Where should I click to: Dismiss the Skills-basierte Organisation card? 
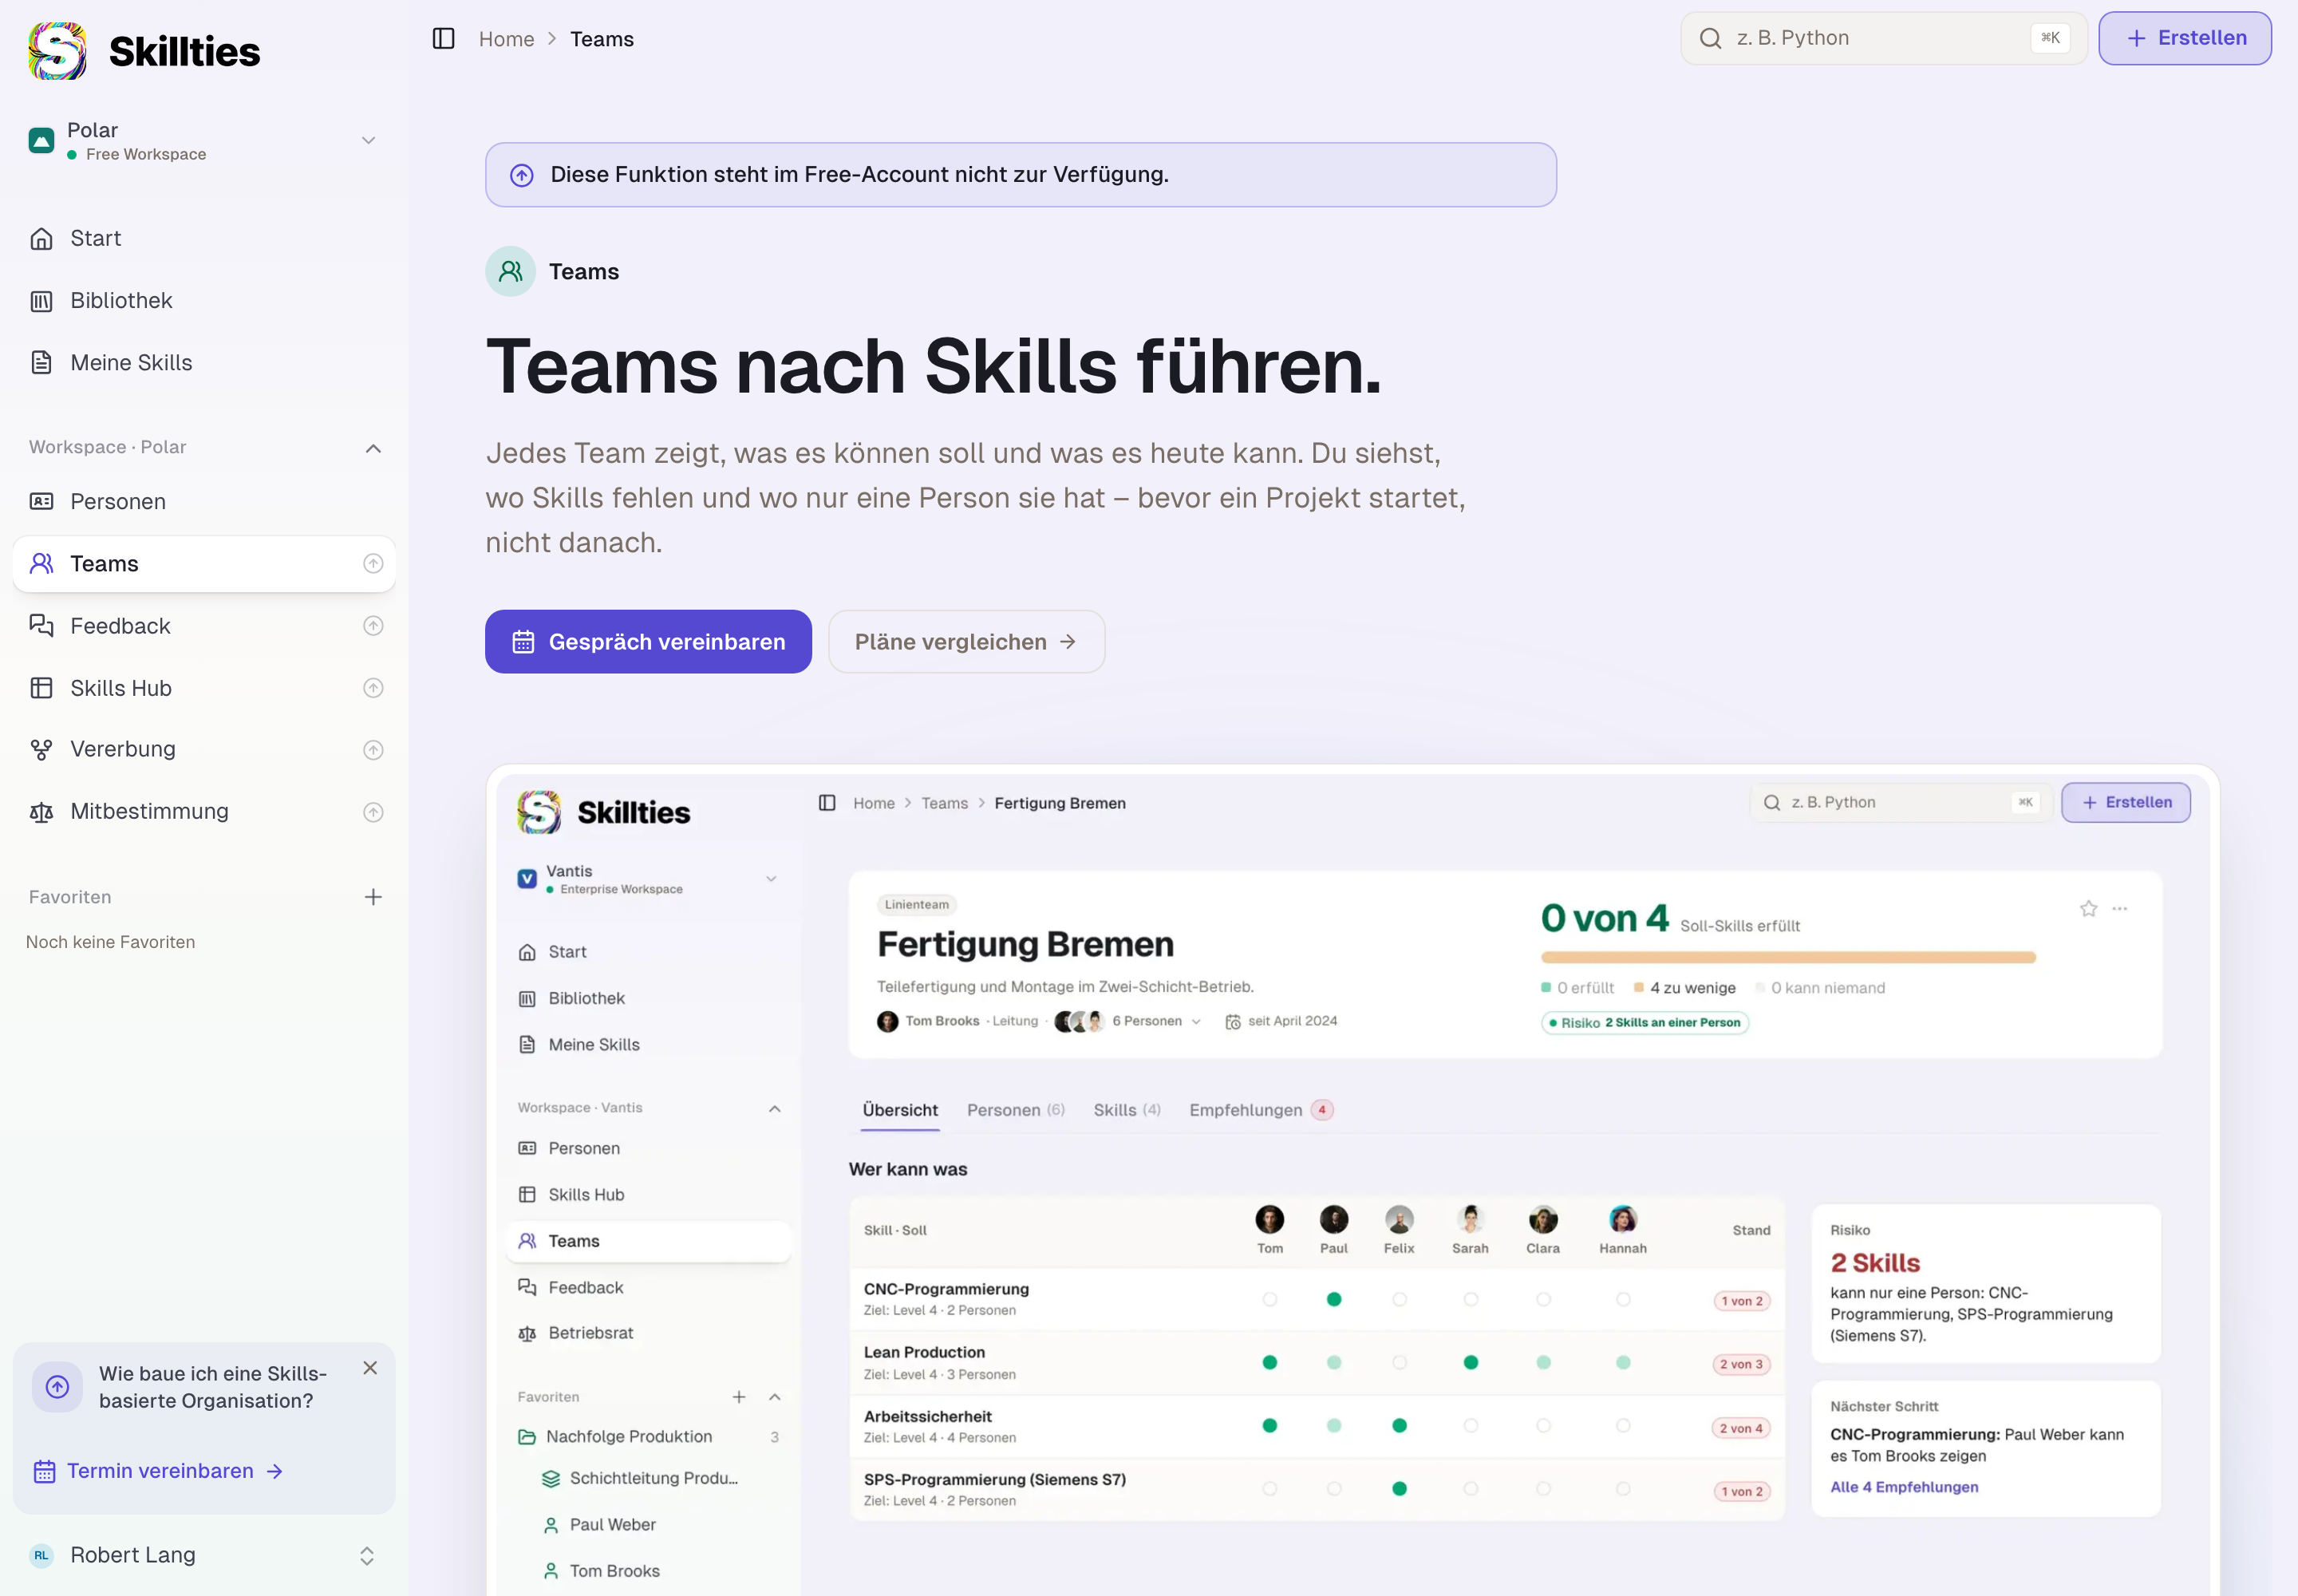click(370, 1368)
